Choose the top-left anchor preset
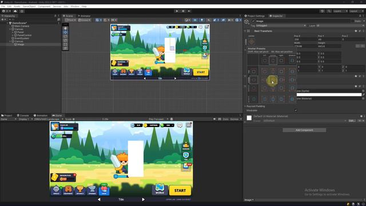The height and width of the screenshot is (206, 366). 265,71
